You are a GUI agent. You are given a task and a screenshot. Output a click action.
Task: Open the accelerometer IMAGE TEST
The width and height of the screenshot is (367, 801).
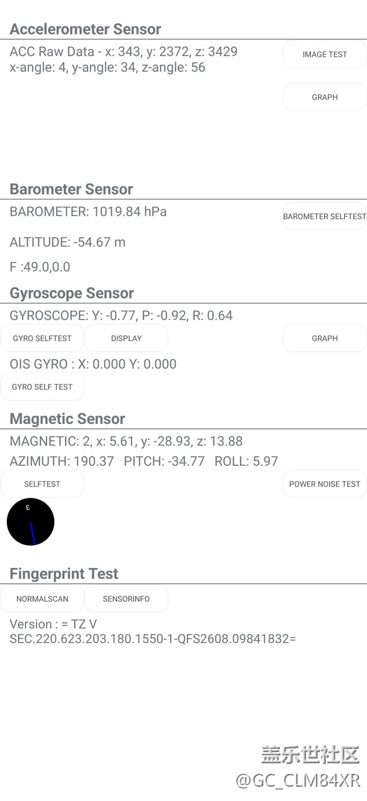coord(325,55)
